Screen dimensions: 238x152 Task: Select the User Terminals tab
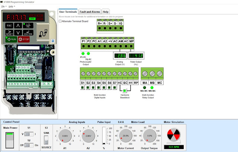[x=68, y=12]
